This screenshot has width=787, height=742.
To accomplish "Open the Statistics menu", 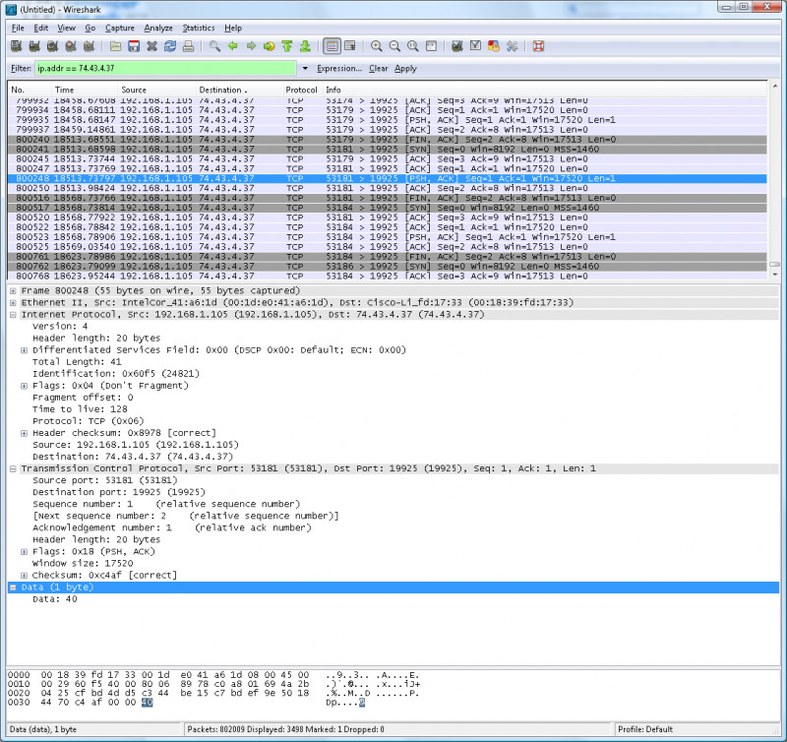I will 199,28.
